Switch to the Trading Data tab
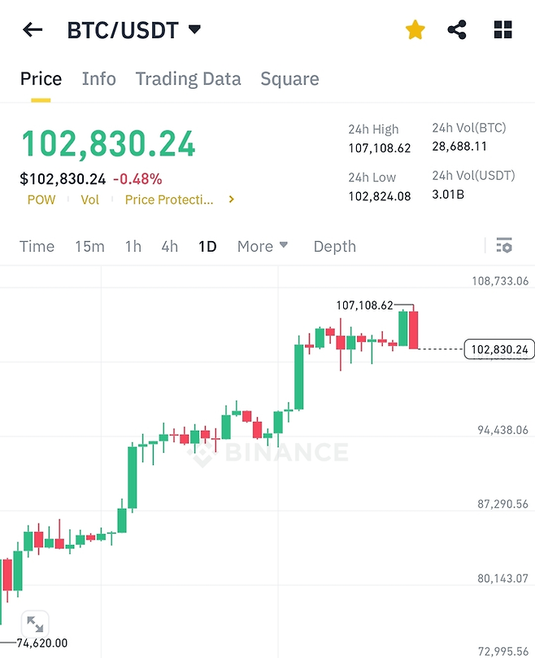This screenshot has height=658, width=535. pyautogui.click(x=188, y=79)
